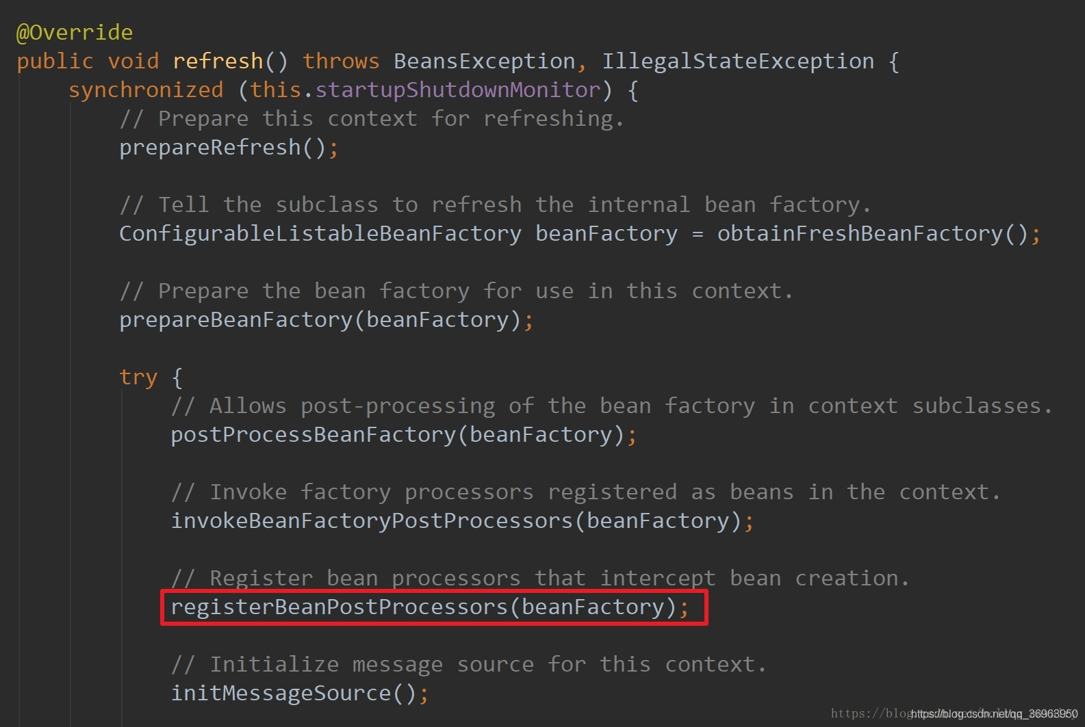The image size is (1085, 727).
Task: Click the beanFactory variable declaration
Action: point(607,233)
